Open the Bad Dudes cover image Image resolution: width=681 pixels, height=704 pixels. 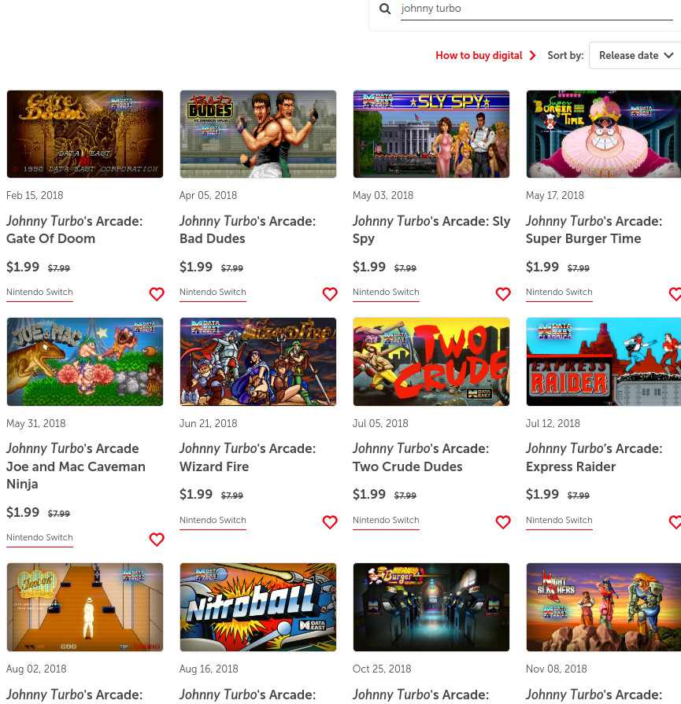(x=258, y=134)
